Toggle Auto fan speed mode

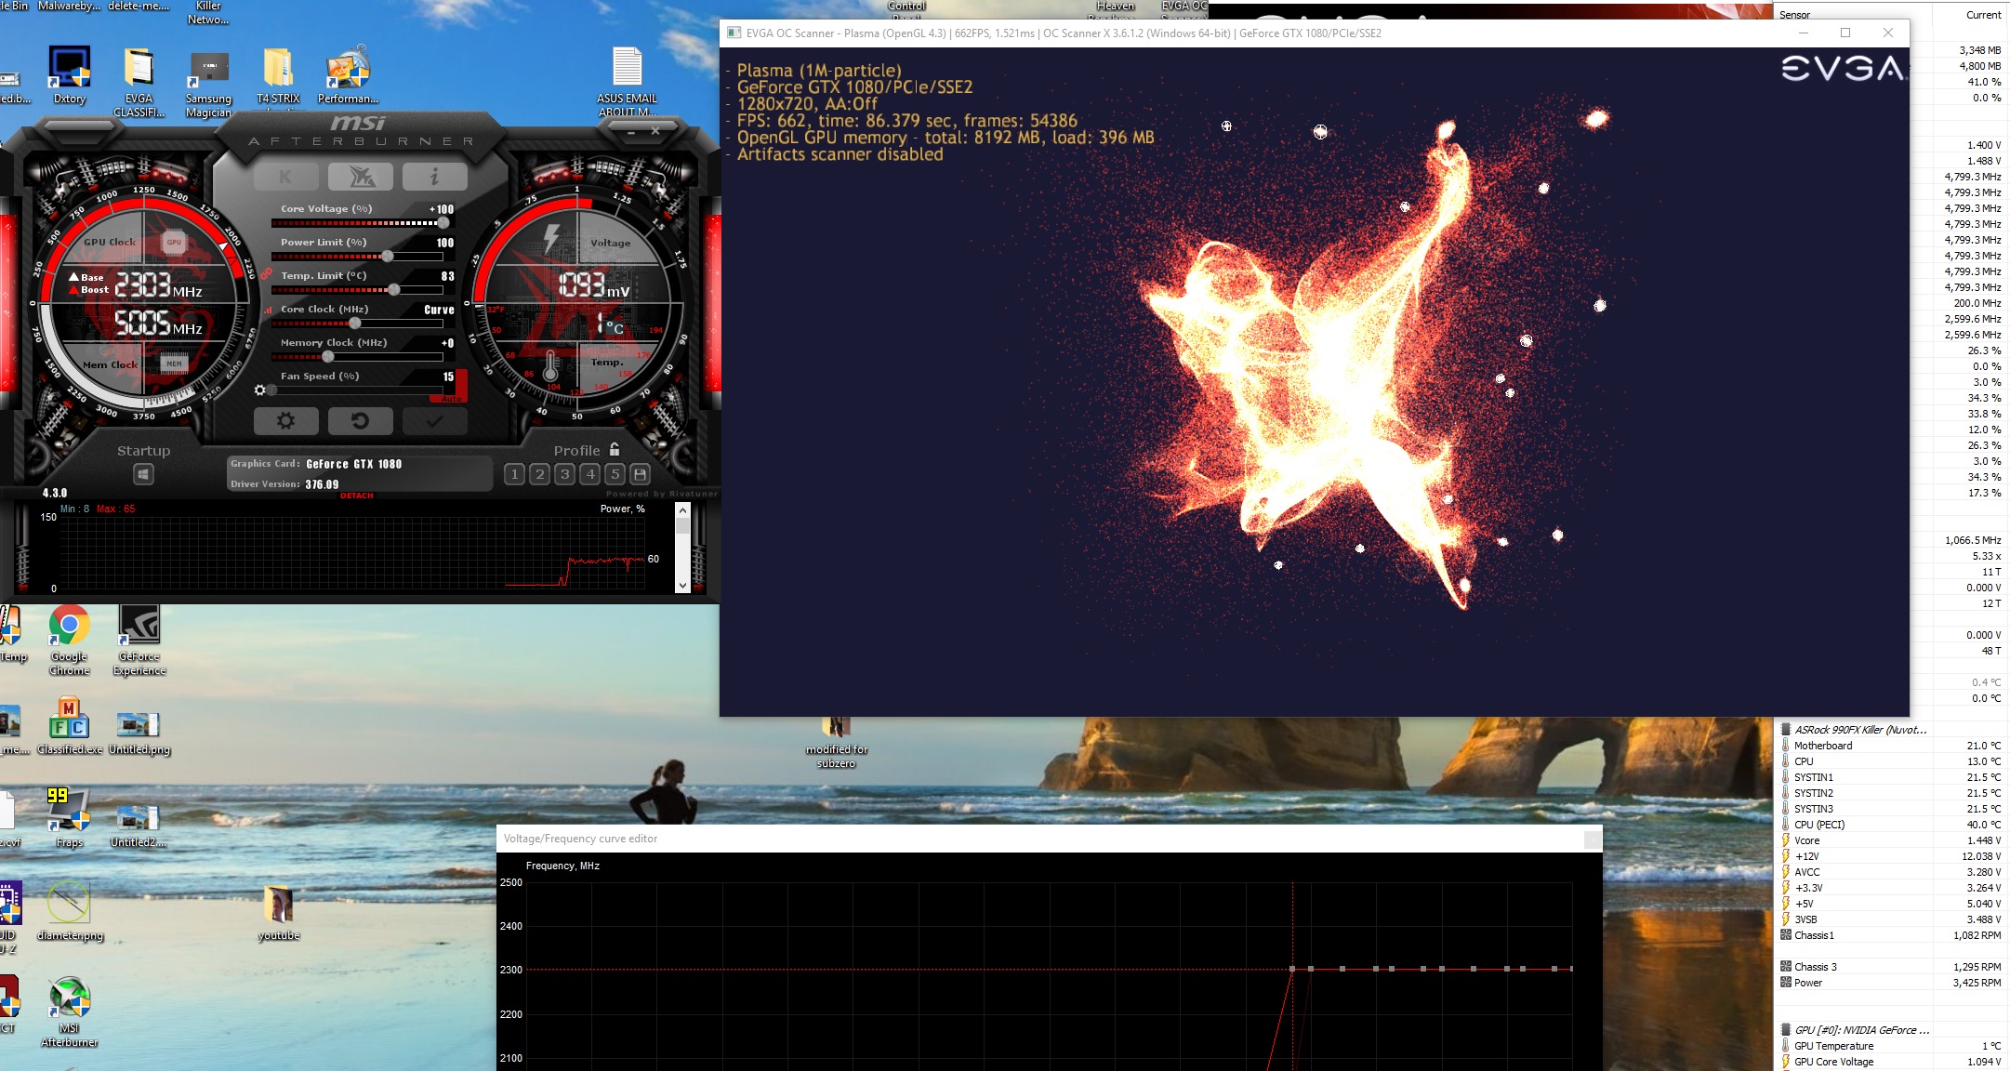tap(451, 398)
